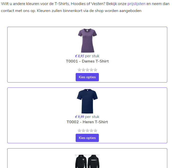175x168 pixels.
Task: Click the € 8,95 price text
Action: coord(80,56)
